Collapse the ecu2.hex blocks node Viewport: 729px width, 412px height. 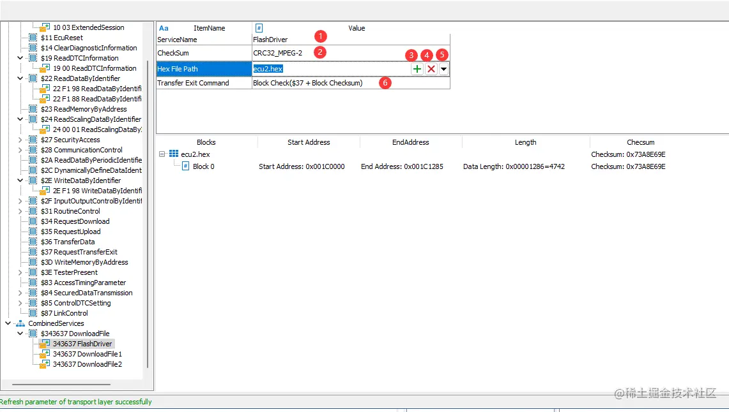coord(162,154)
